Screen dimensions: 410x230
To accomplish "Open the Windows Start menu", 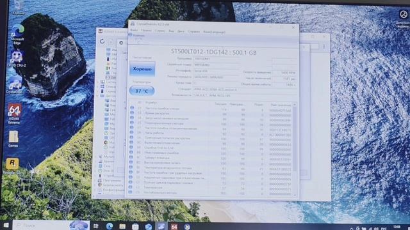I will point(6,226).
